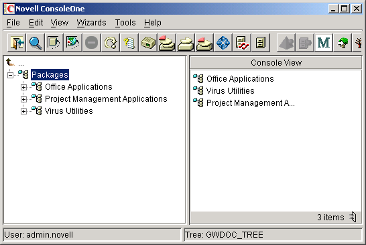Click the exit door toolbar icon

point(17,43)
